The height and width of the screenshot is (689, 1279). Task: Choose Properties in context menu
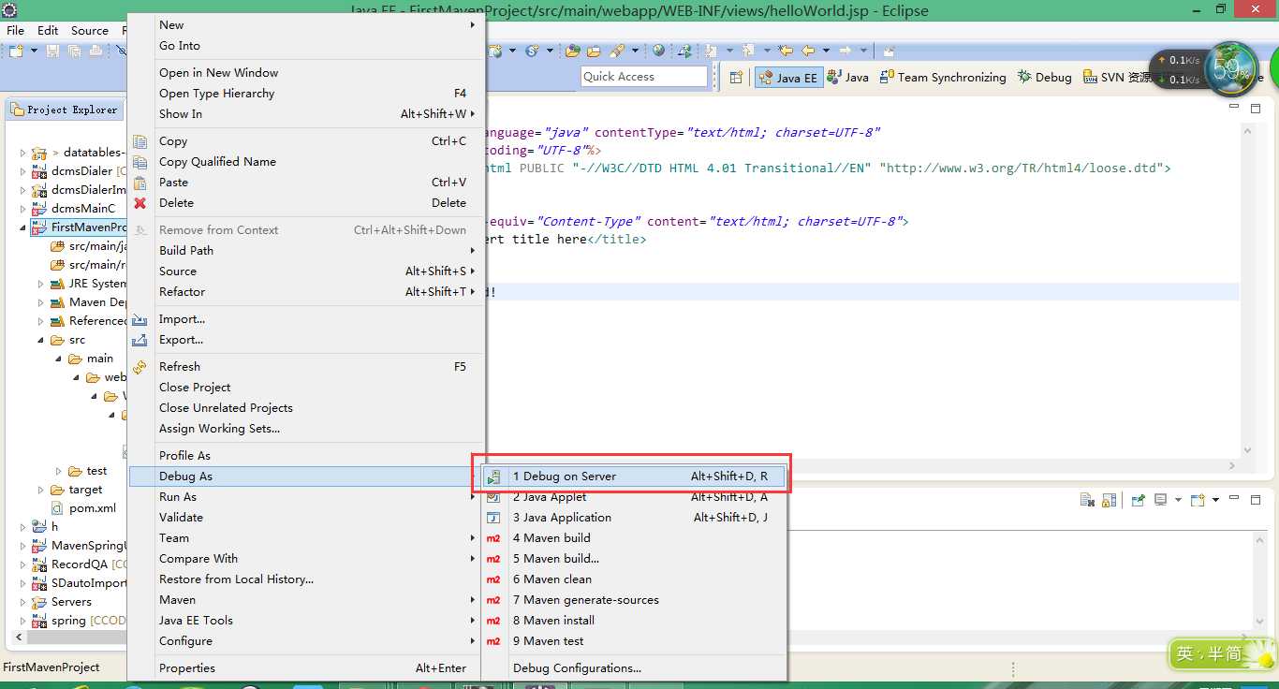(306, 668)
